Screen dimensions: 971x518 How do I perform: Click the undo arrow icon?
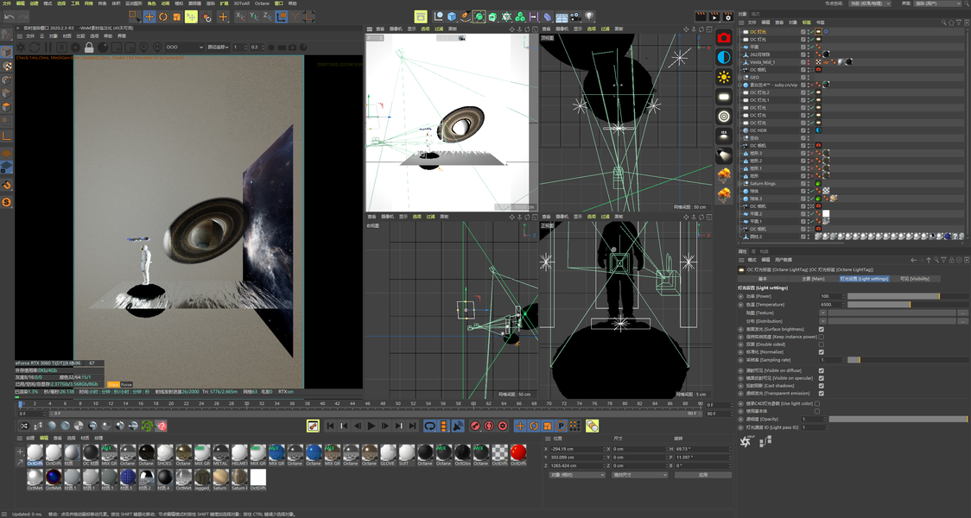click(x=10, y=16)
